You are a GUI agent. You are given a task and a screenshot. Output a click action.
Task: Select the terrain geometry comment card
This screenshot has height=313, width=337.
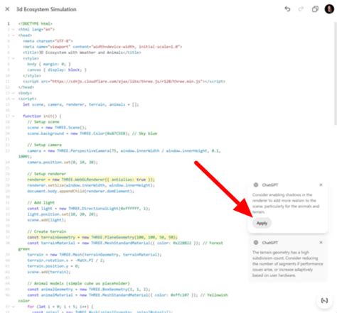288,260
